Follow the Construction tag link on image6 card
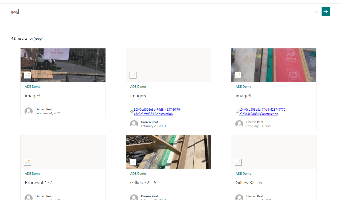This screenshot has width=340, height=204. click(x=157, y=112)
